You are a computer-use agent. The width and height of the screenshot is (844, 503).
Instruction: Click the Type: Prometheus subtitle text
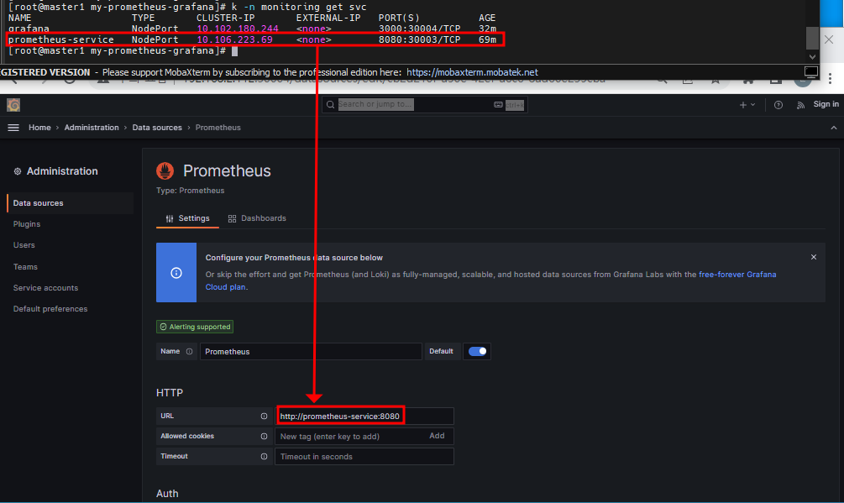(190, 191)
